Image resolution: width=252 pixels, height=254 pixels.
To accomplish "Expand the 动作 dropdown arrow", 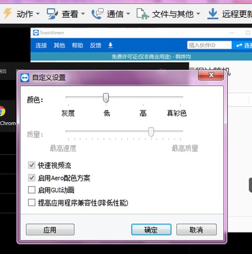I will [38, 14].
